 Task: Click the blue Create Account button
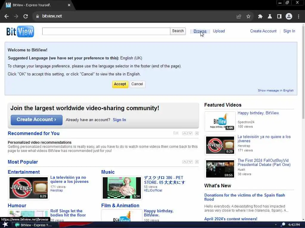click(x=37, y=120)
